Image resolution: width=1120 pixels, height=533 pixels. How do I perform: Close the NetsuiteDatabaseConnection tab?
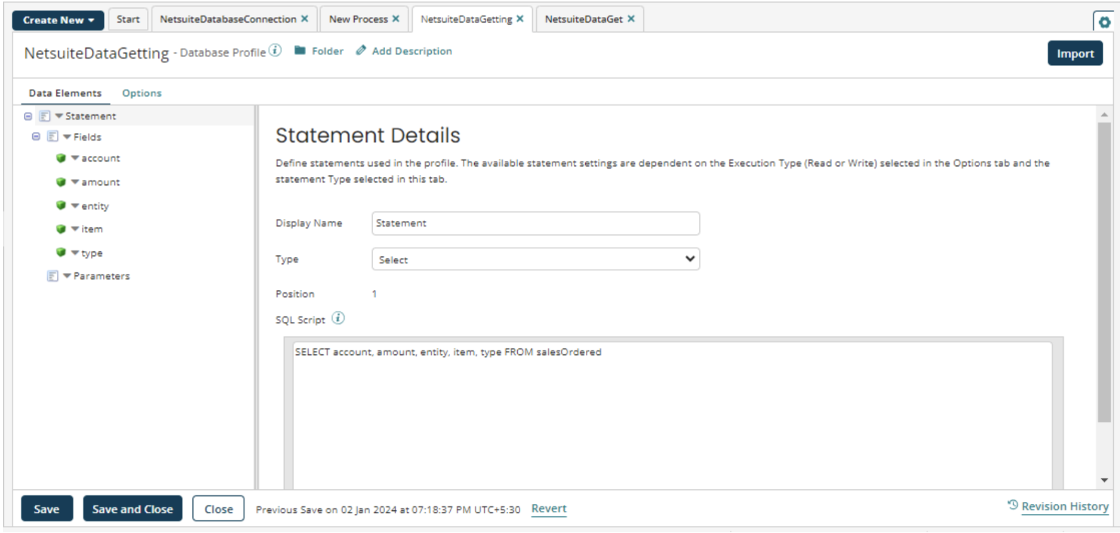tap(304, 19)
